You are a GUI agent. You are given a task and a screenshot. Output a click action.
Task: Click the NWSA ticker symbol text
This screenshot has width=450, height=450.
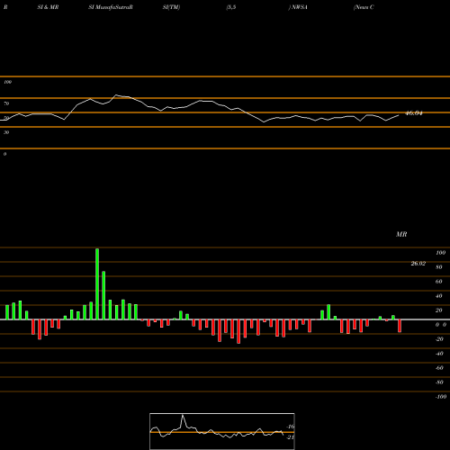(x=299, y=7)
